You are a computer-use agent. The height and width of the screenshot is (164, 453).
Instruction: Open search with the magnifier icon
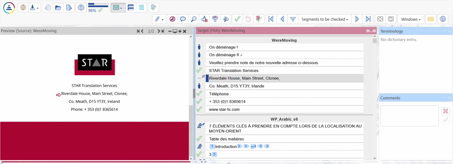coord(193,19)
